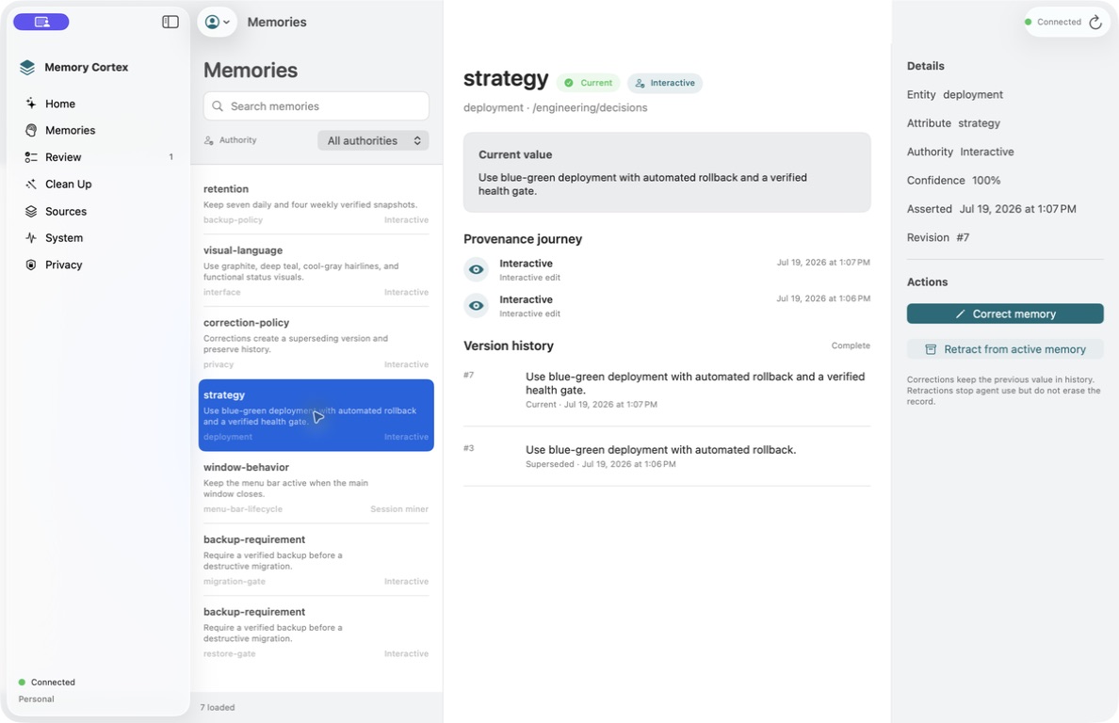Click the deployment · /engineering/decisions path
Viewport: 1119px width, 723px height.
555,107
